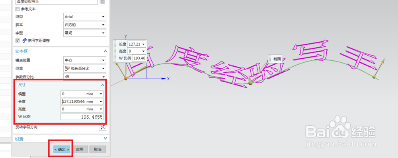Click the 锚点位置 label
Screen dimensions: 398x158
[23, 60]
